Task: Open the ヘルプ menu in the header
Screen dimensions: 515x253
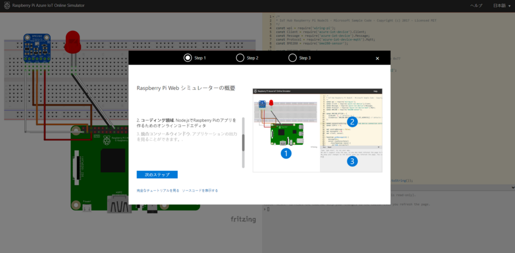Action: [x=476, y=6]
